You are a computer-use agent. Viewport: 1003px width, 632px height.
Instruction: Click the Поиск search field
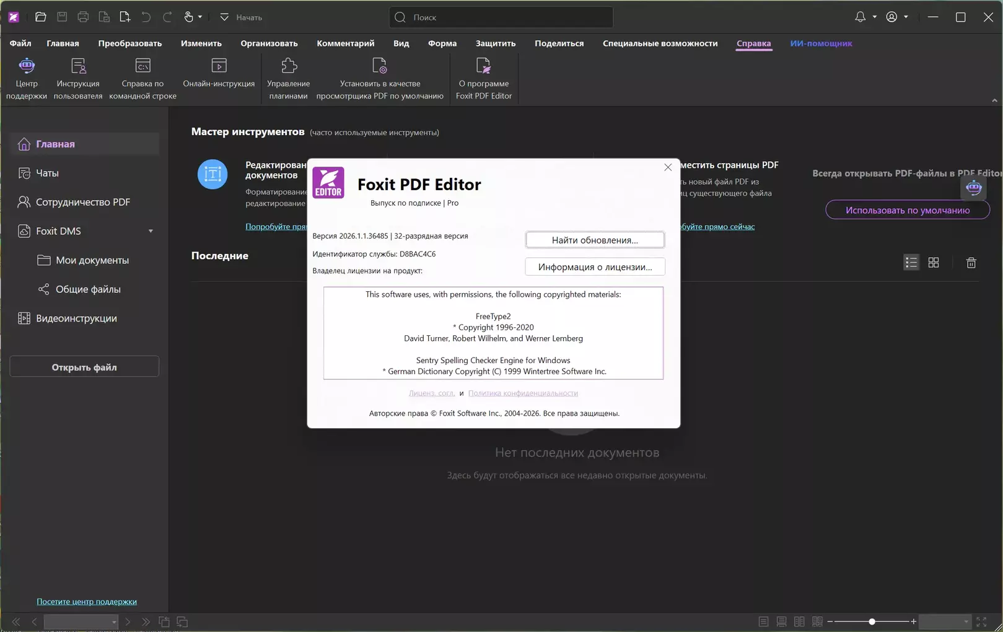pos(502,17)
